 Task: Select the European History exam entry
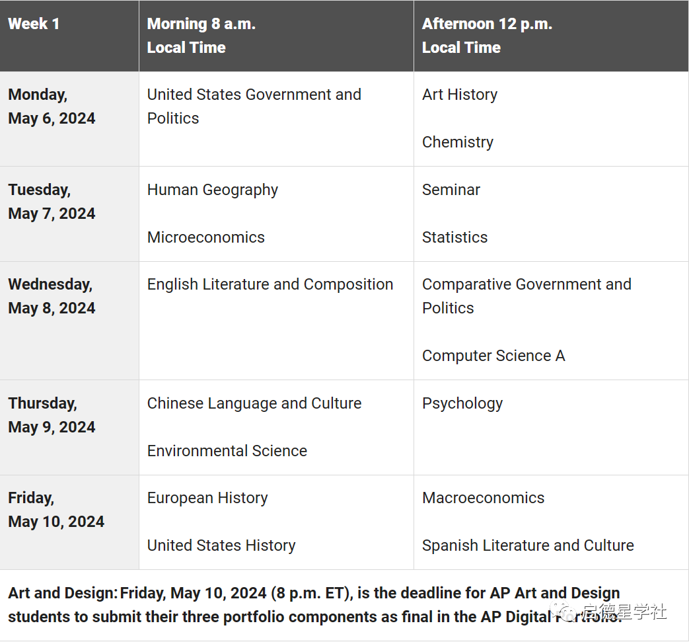coord(207,498)
